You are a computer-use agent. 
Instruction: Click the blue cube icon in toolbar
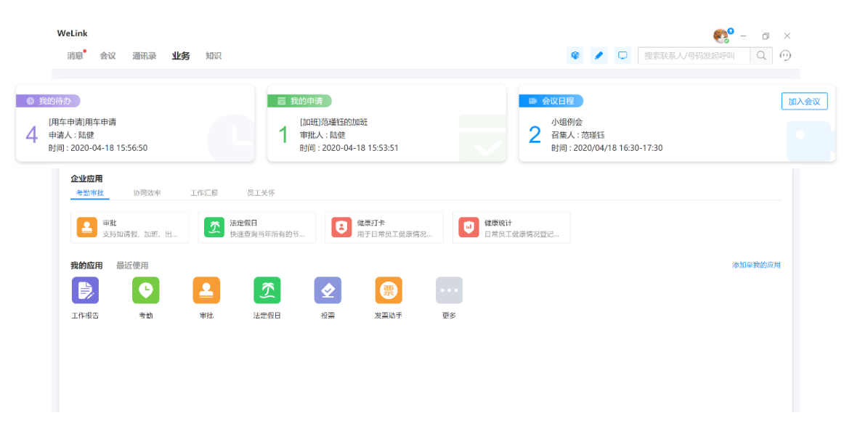pyautogui.click(x=575, y=55)
